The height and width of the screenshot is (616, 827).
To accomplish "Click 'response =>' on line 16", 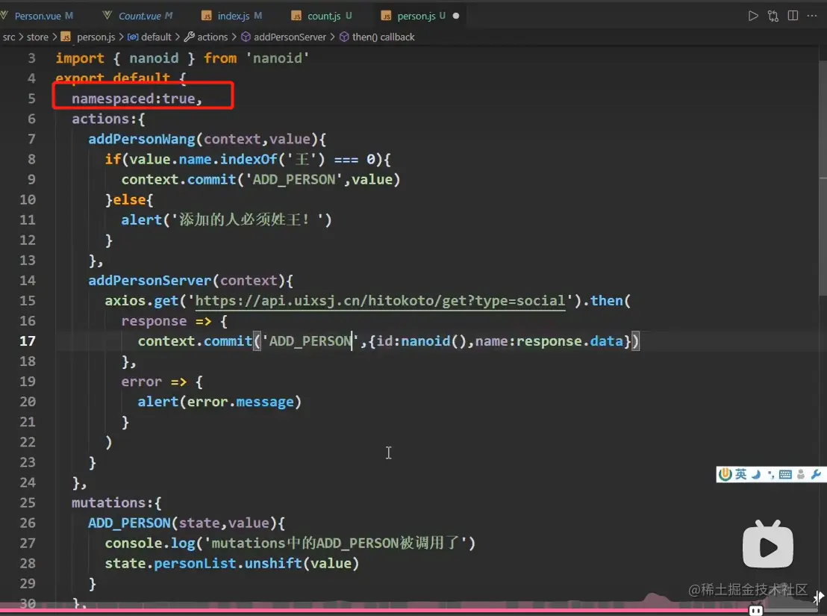I will point(166,321).
